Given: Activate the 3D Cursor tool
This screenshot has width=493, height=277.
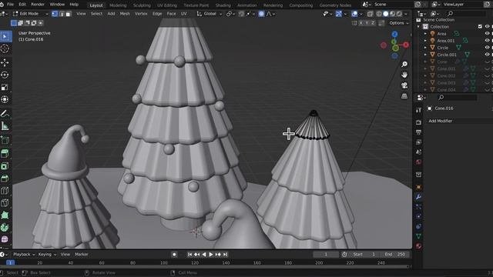Looking at the screenshot, I should [5, 48].
